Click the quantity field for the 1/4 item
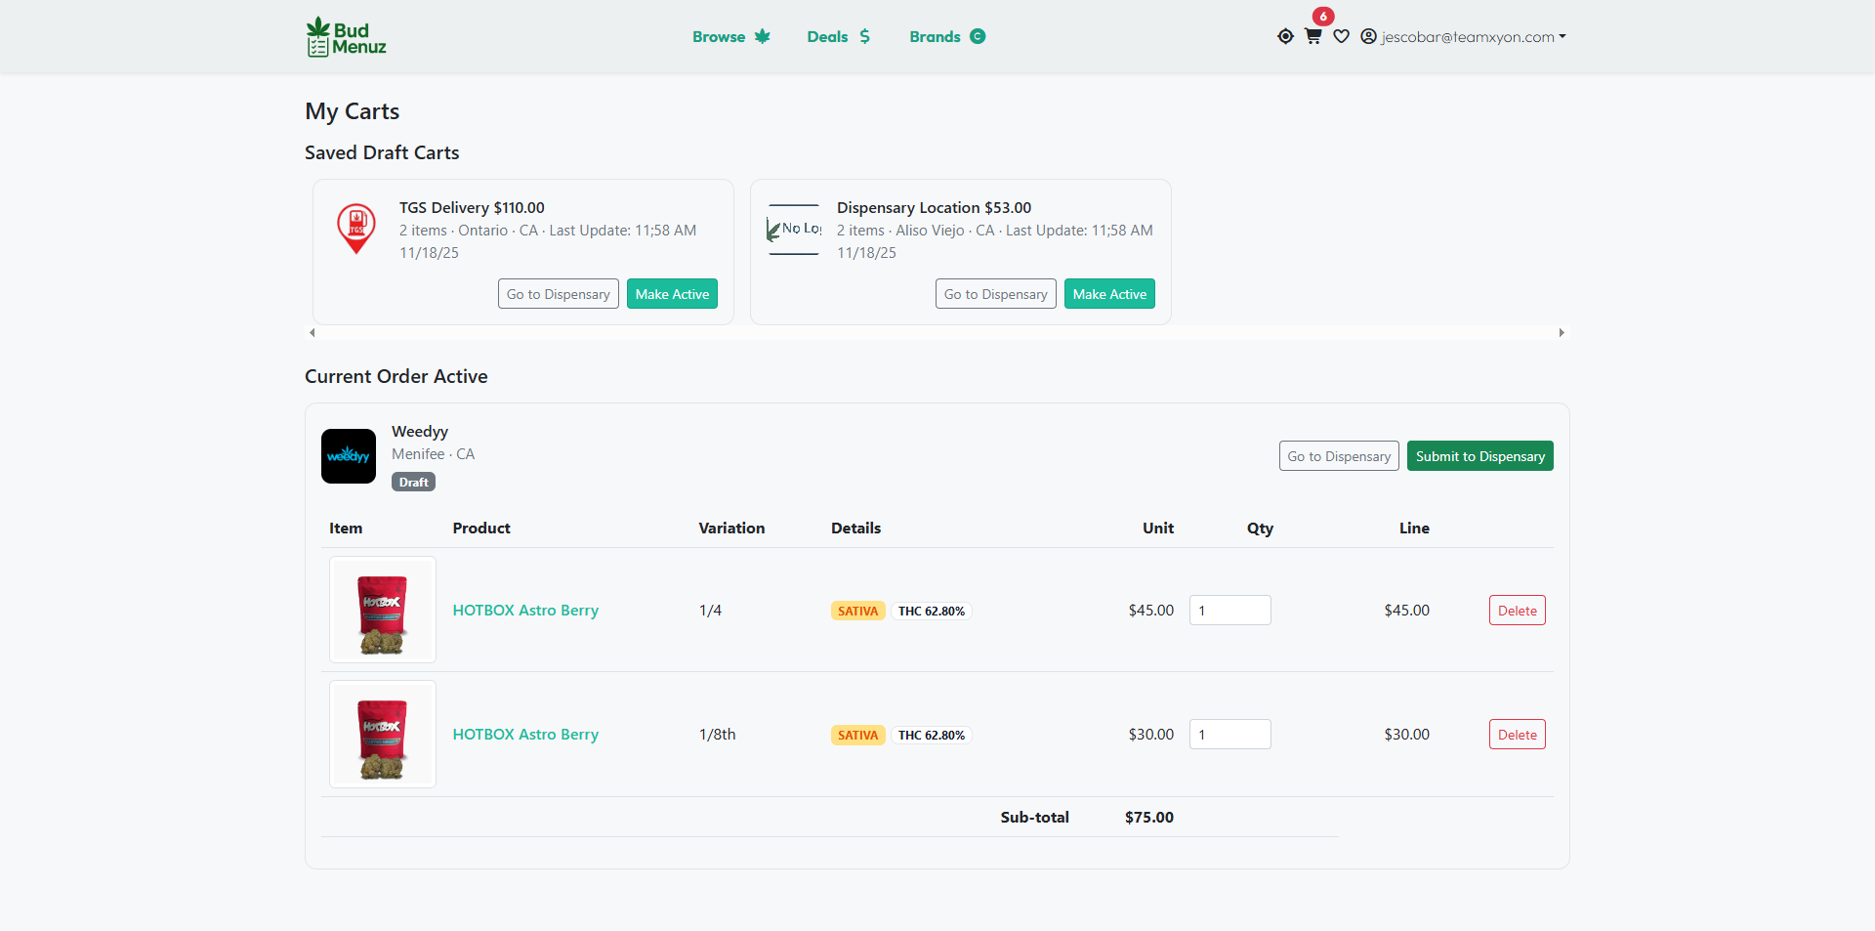The image size is (1875, 931). (x=1229, y=610)
